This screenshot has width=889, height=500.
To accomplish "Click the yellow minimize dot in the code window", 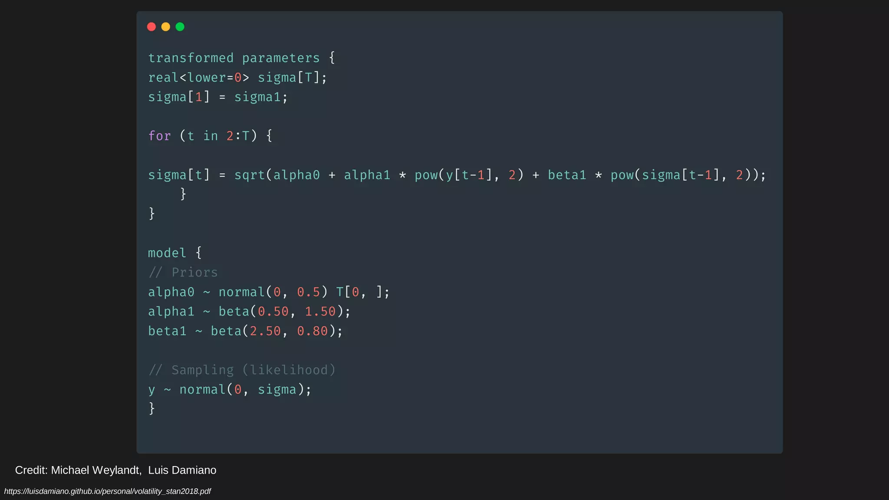I will (x=166, y=27).
